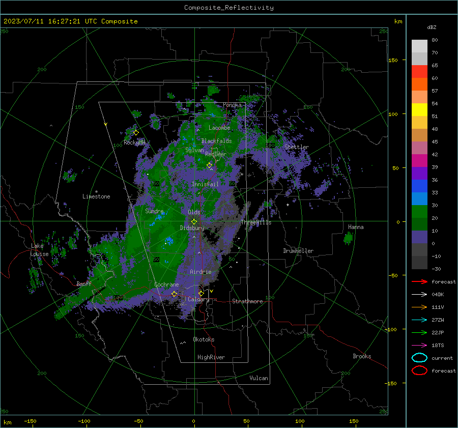Click the Hanna label on map
Image resolution: width=458 pixels, height=428 pixels.
click(356, 227)
